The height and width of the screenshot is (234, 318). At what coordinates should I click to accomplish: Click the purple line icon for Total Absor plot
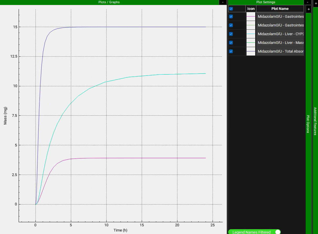pyautogui.click(x=251, y=51)
